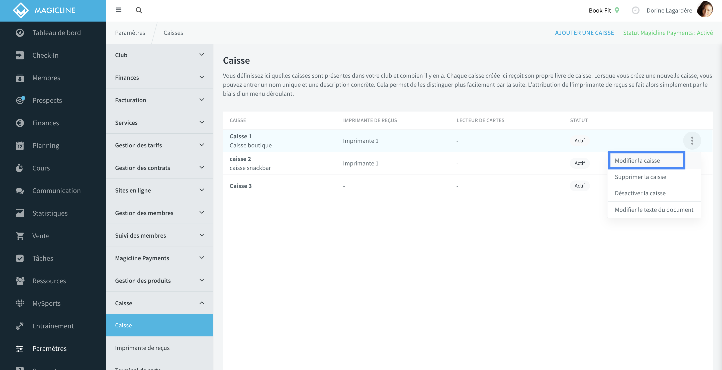This screenshot has height=370, width=722.
Task: Click the Planning calendar icon
Action: 20,145
